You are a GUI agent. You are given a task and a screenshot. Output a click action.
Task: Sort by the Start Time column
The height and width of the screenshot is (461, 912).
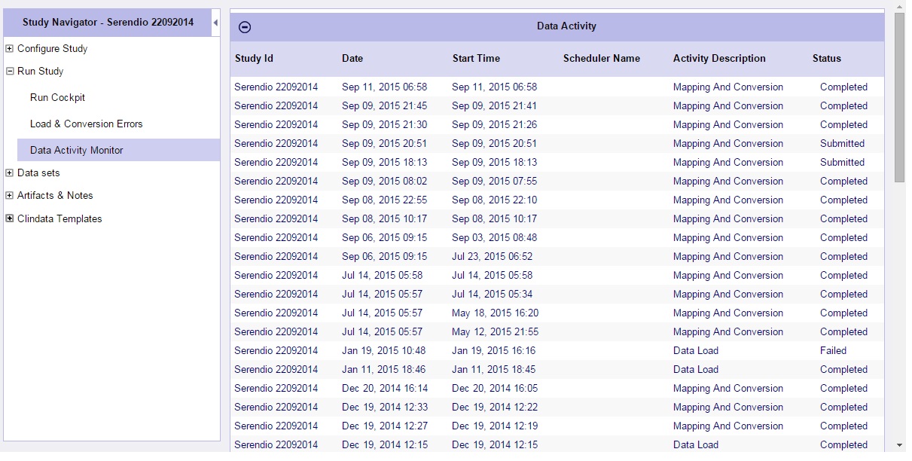click(x=476, y=59)
